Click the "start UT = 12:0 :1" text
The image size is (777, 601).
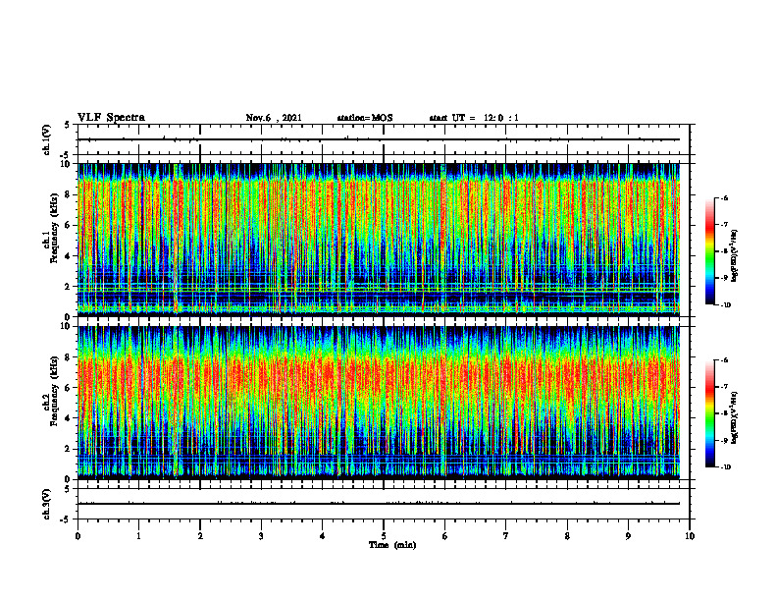click(474, 118)
